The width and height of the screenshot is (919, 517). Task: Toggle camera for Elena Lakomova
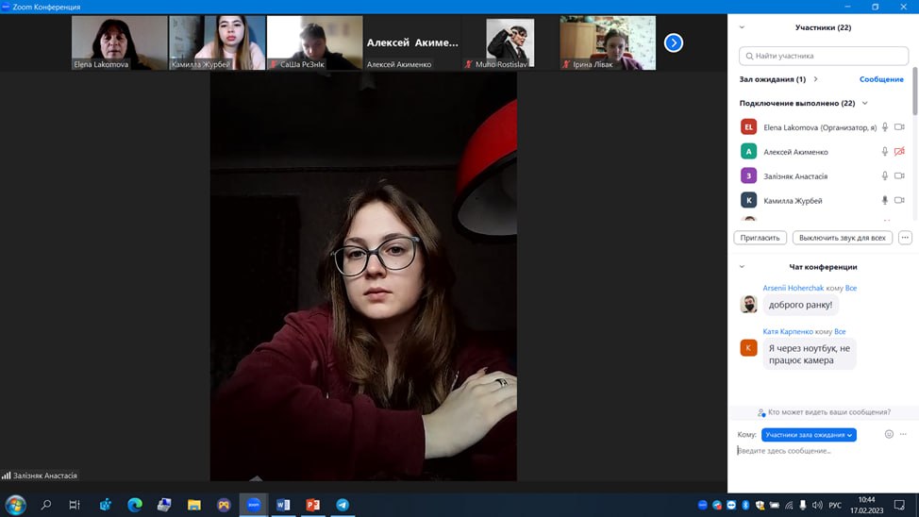pos(899,126)
